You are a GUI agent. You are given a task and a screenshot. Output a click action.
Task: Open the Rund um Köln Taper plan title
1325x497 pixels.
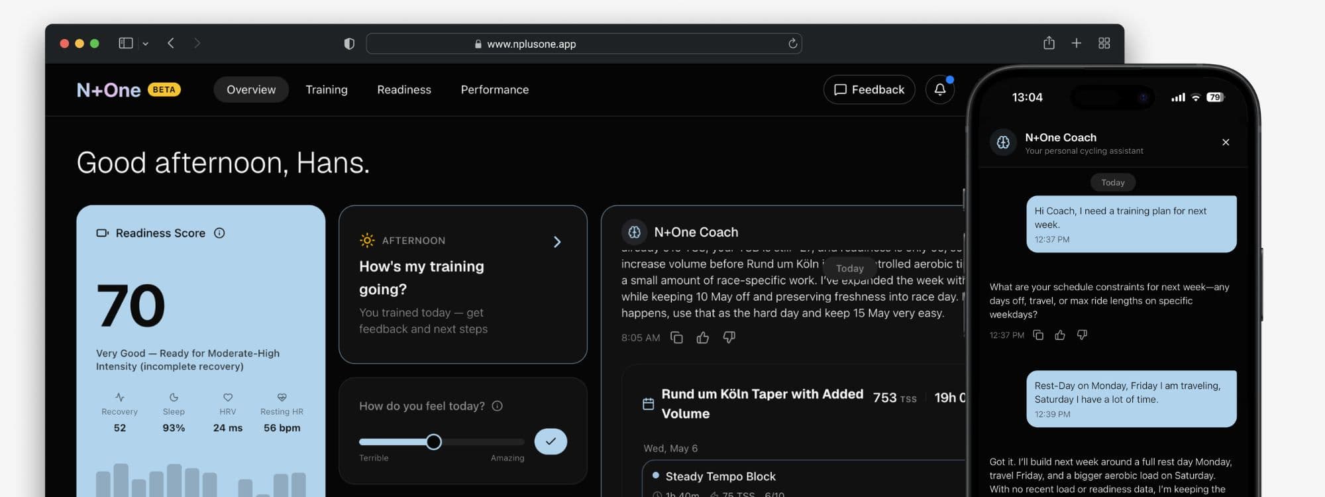pyautogui.click(x=763, y=404)
